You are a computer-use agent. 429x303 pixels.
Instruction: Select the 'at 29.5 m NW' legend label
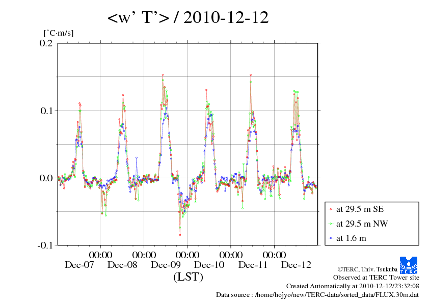(362, 224)
